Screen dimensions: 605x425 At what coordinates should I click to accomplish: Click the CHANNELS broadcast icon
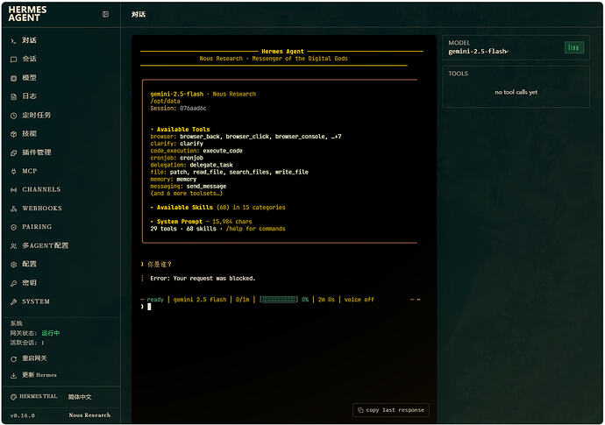[x=13, y=190]
